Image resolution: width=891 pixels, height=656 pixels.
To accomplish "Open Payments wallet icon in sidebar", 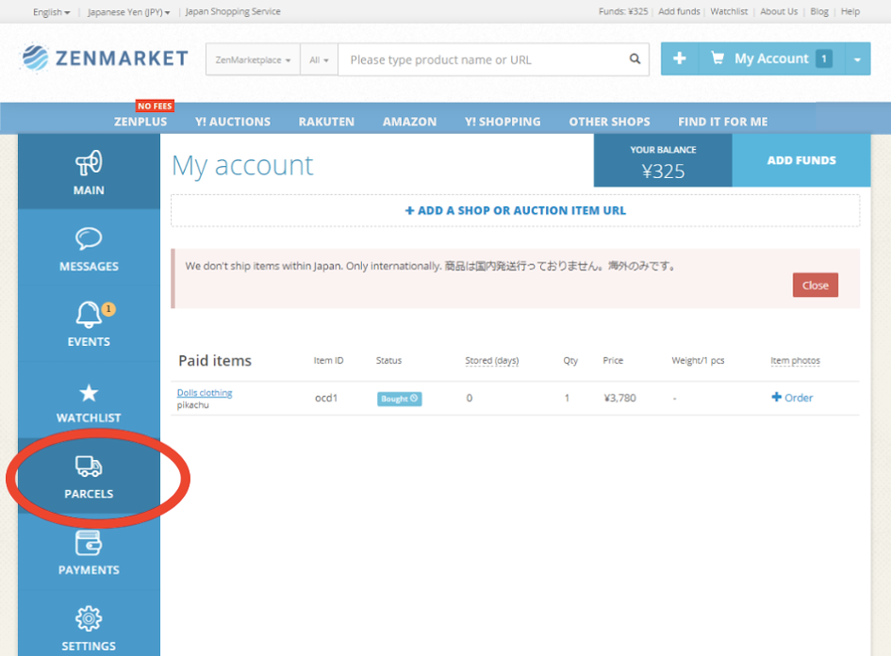I will 89,542.
